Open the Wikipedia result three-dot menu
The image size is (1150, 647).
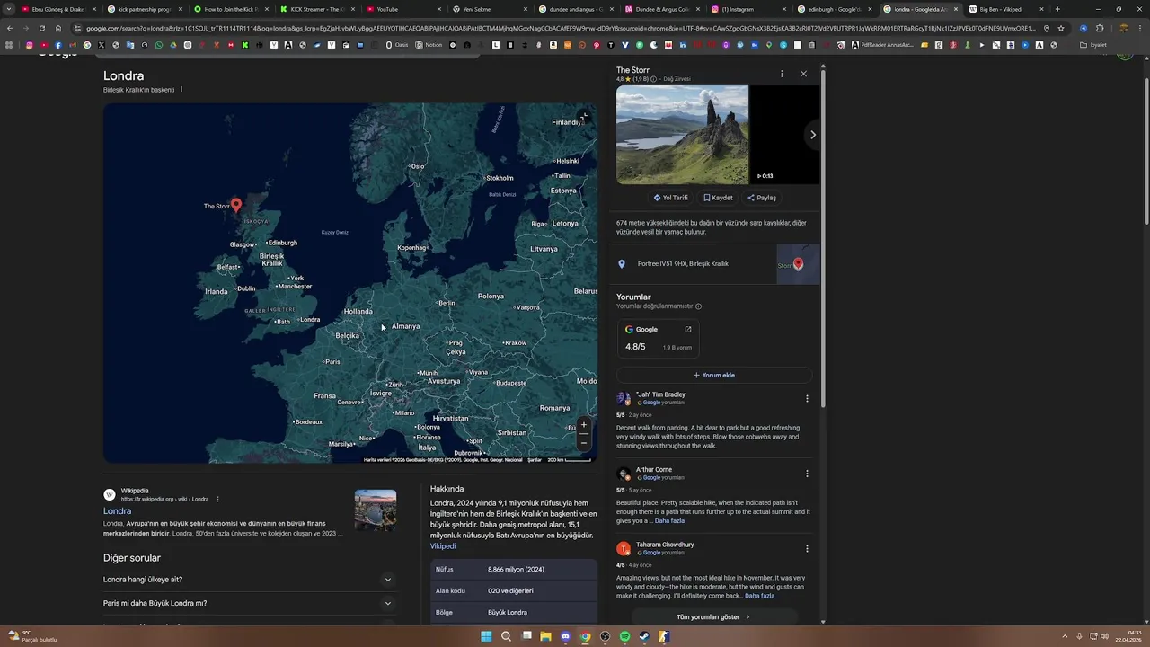point(217,499)
